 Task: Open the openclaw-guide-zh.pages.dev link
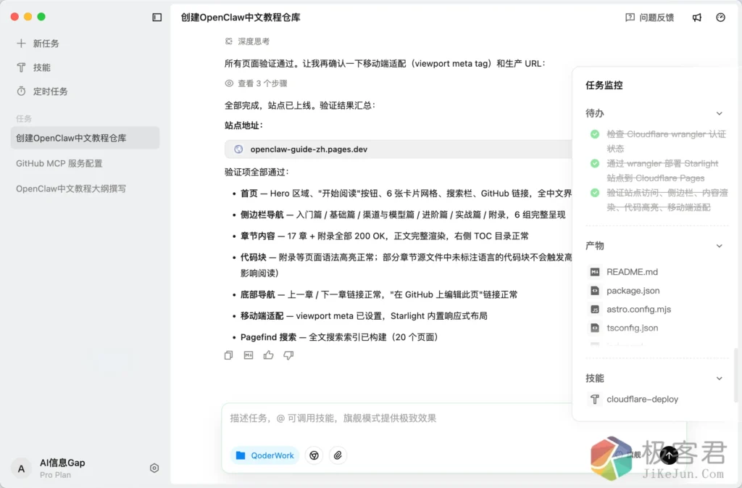(308, 149)
